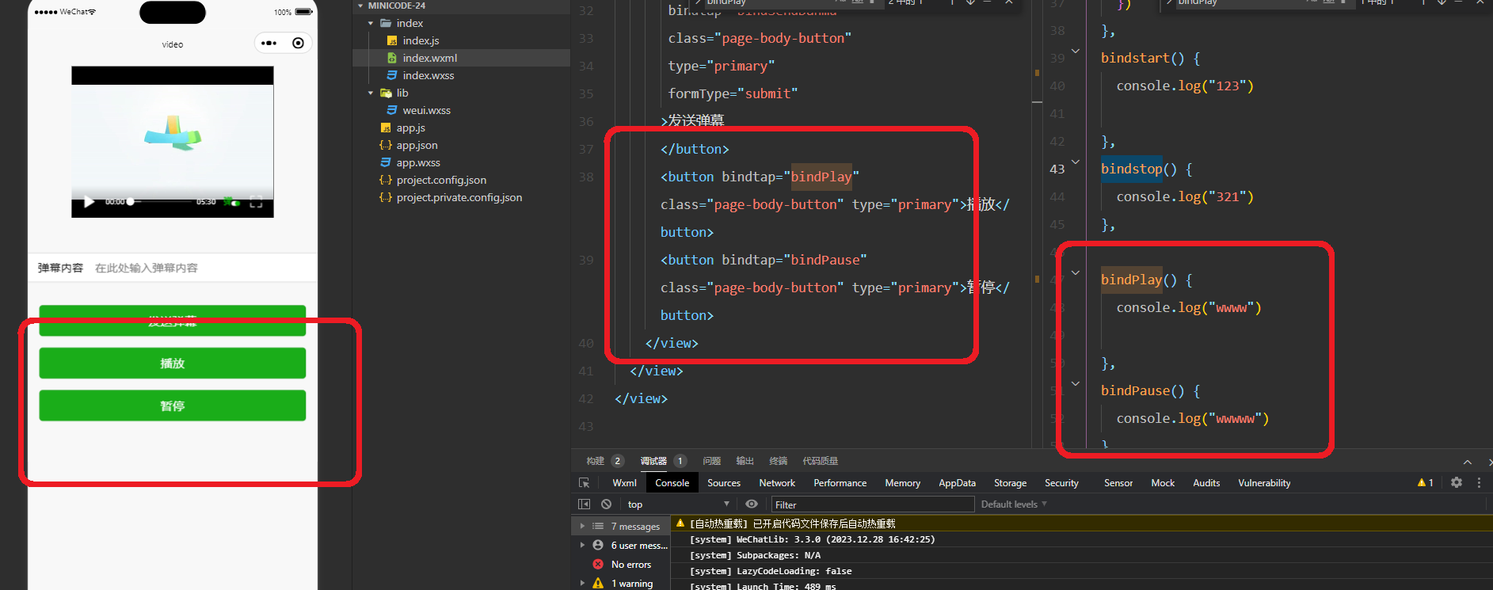Open the simulator capsule three-dots menu
This screenshot has height=590, width=1493.
269,44
